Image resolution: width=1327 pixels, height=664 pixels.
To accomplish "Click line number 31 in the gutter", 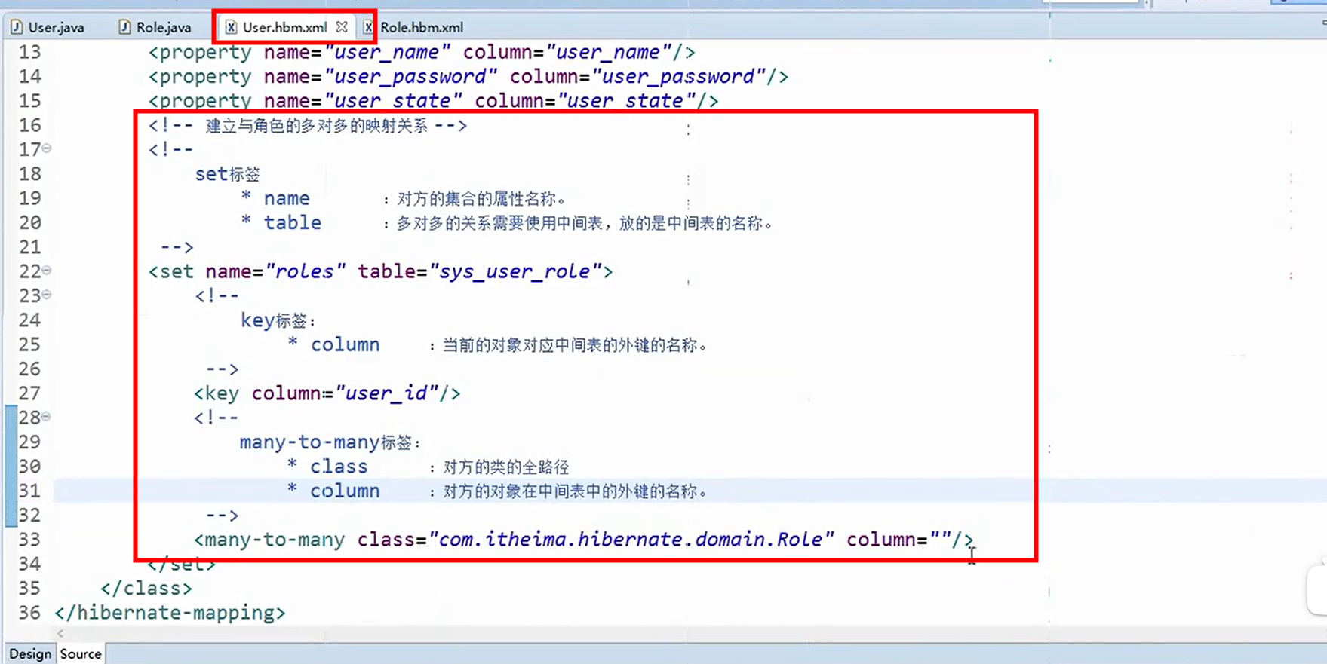I will click(x=29, y=491).
